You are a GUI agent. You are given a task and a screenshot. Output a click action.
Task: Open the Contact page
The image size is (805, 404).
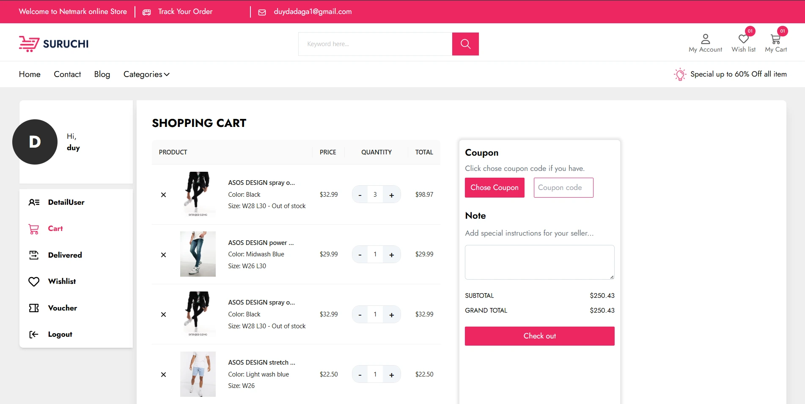pos(67,74)
